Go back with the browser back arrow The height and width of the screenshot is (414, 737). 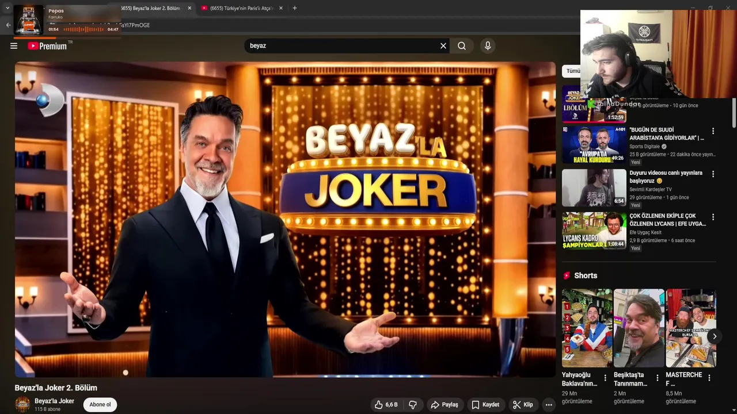(x=8, y=25)
